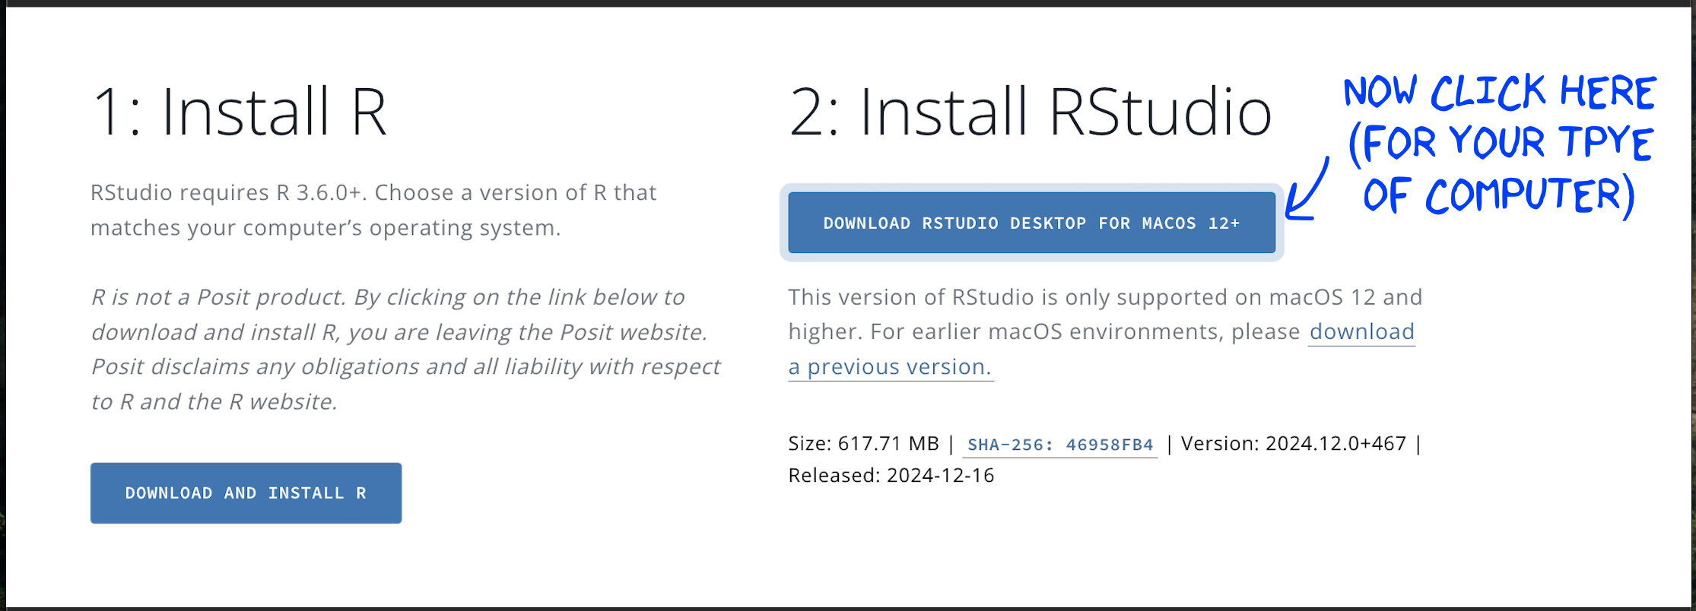Click the handwritten 'OF COMPUTER)' line

(x=1497, y=195)
